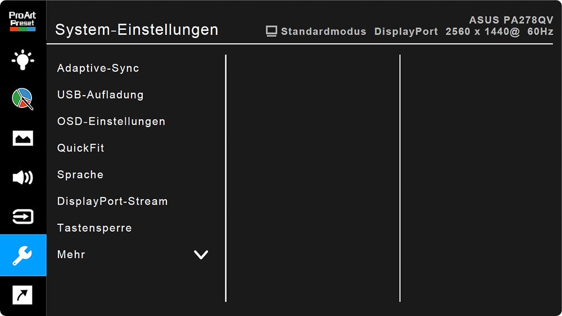
Task: Select the sound speaker icon
Action: tap(22, 178)
